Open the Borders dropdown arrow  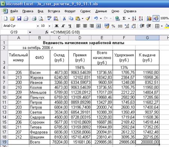coord(162,26)
